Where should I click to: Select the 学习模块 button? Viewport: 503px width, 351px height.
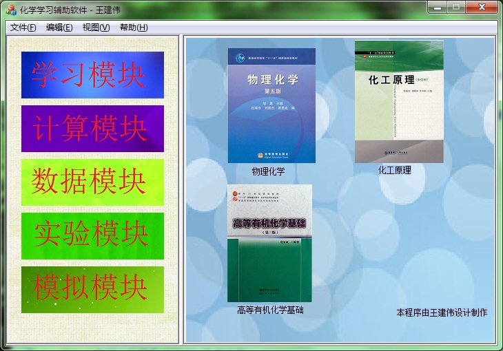(92, 75)
